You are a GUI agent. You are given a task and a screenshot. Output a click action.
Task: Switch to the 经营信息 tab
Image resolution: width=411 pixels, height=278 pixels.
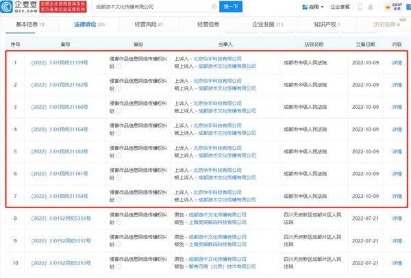click(208, 25)
